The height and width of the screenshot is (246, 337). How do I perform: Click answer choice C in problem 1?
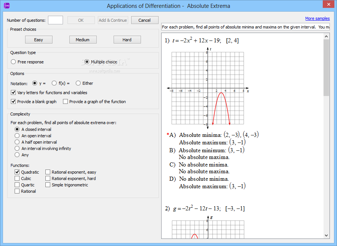[199, 168]
